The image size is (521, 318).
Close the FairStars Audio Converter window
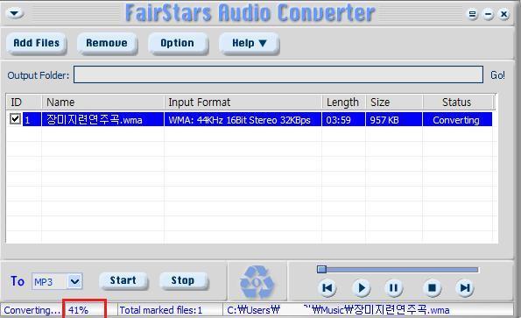[x=503, y=14]
